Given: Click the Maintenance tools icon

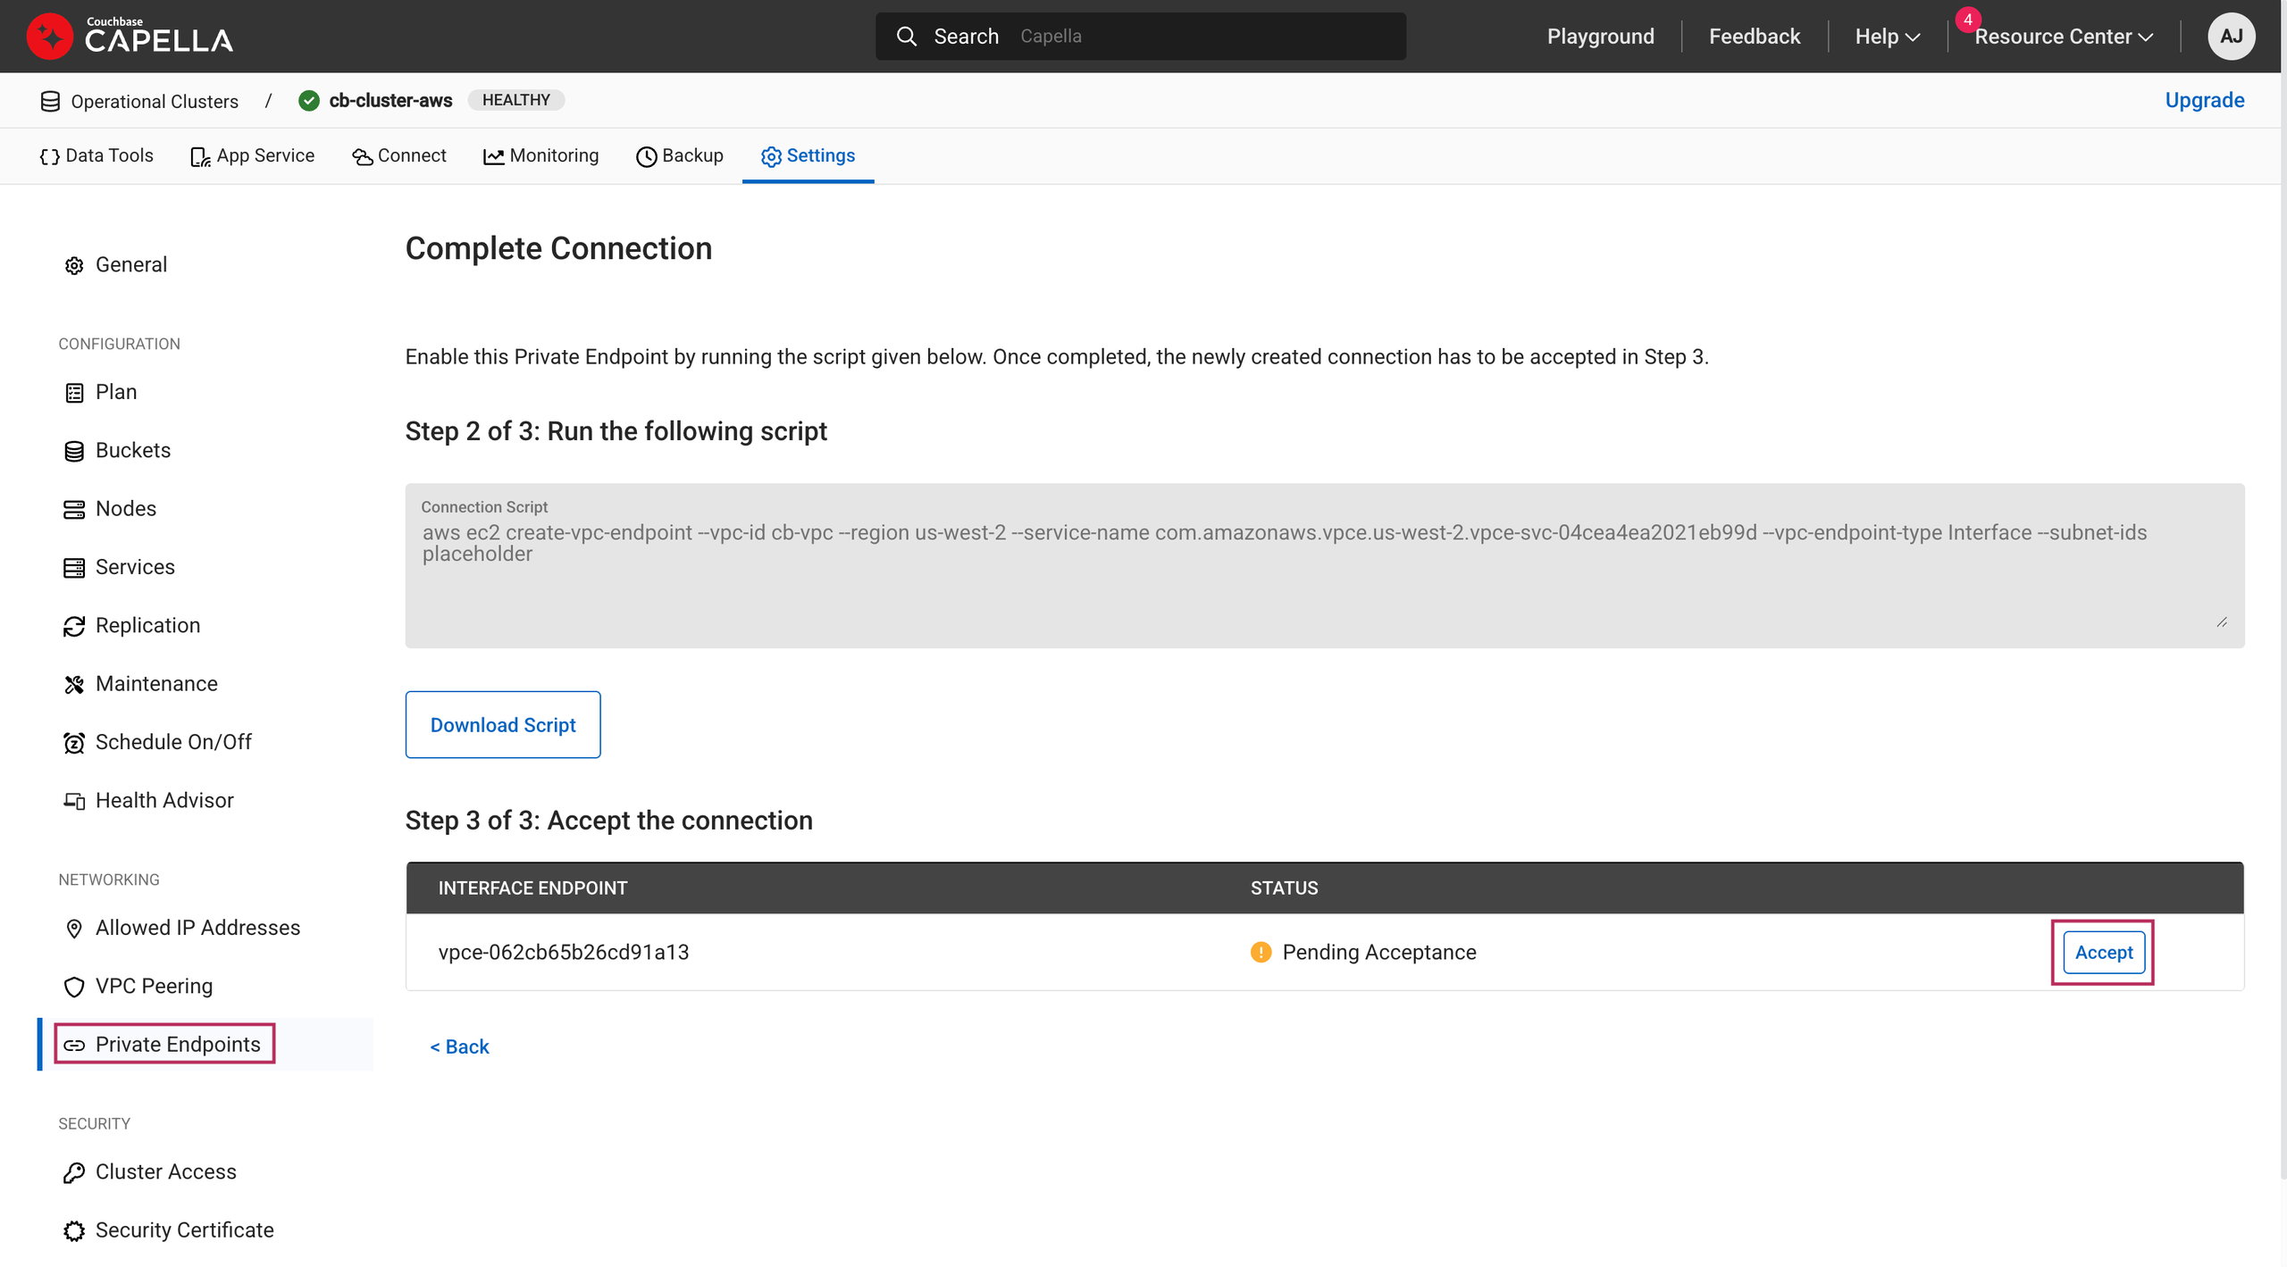Looking at the screenshot, I should click(x=74, y=684).
